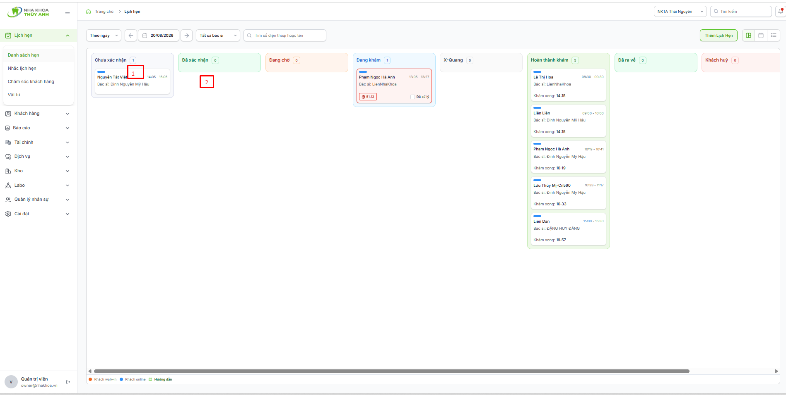Click the horizontal scrollbar of the board
This screenshot has height=395, width=786.
coord(391,371)
